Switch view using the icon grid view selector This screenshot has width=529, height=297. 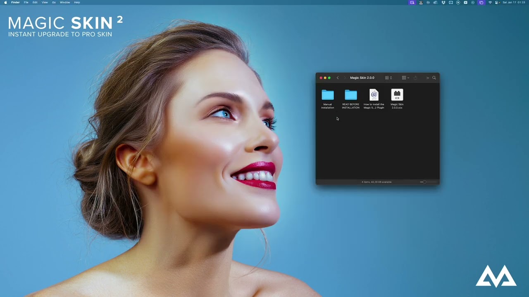[388, 78]
